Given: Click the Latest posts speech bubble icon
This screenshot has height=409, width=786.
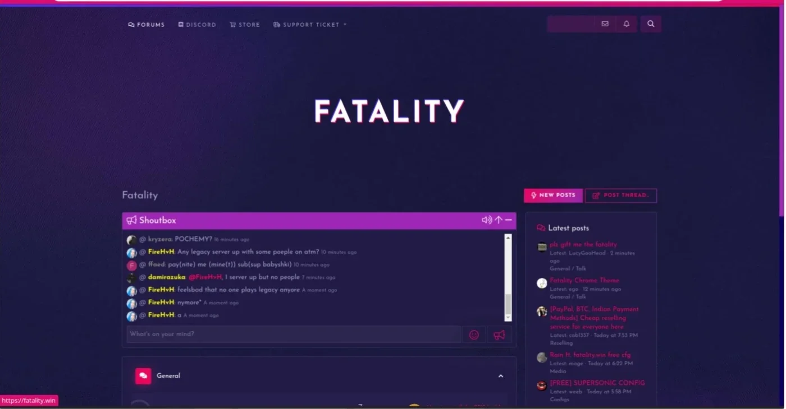Looking at the screenshot, I should tap(541, 228).
